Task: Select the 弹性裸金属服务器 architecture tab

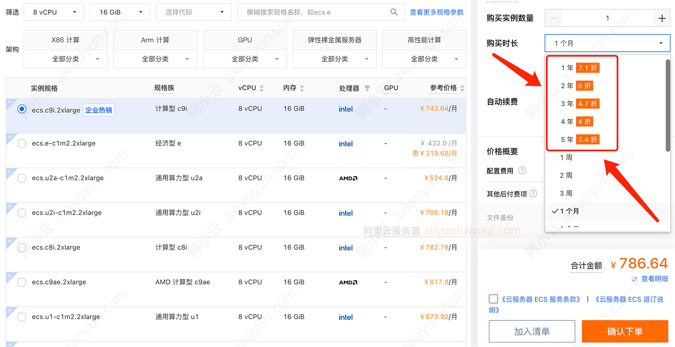Action: click(x=335, y=40)
